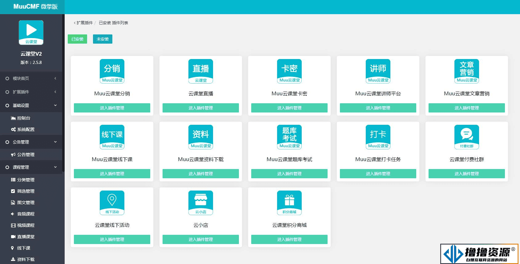Click the 已安装 插件列表 breadcrumb text
The image size is (520, 264).
click(x=113, y=23)
